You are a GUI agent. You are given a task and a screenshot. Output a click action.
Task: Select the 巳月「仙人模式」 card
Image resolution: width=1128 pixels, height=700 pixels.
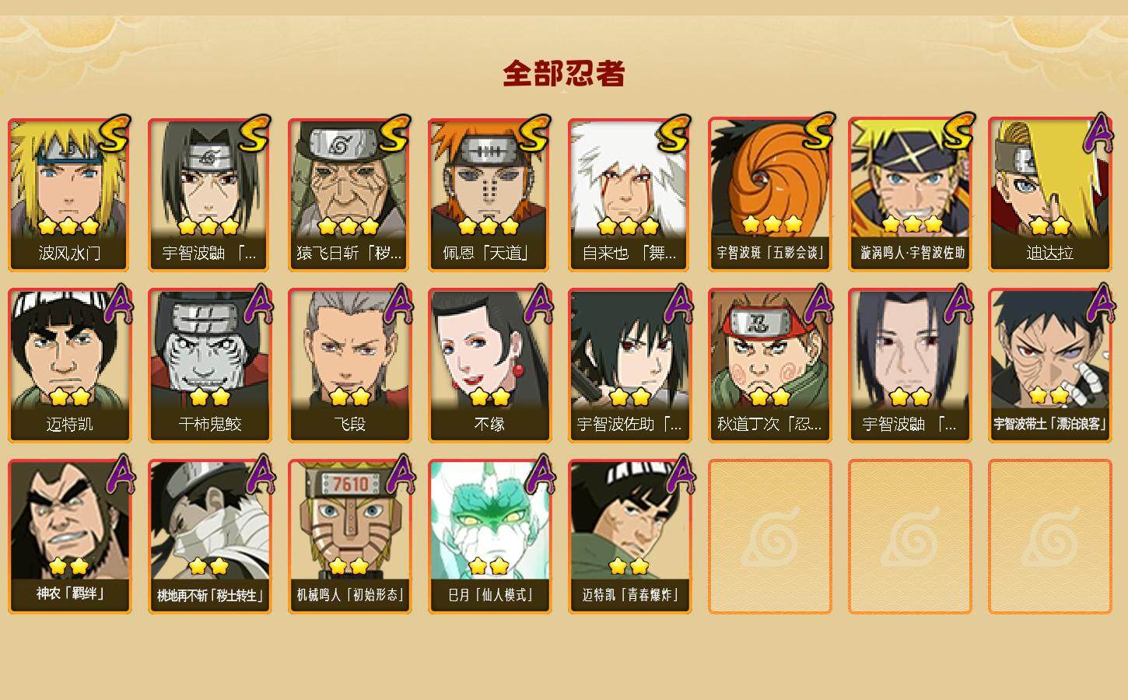point(489,537)
